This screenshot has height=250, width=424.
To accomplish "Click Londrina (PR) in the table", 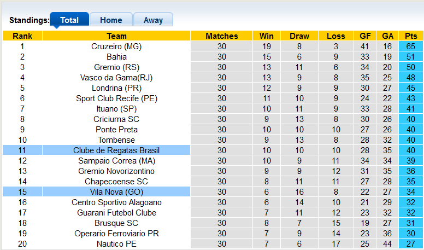I will click(116, 88).
